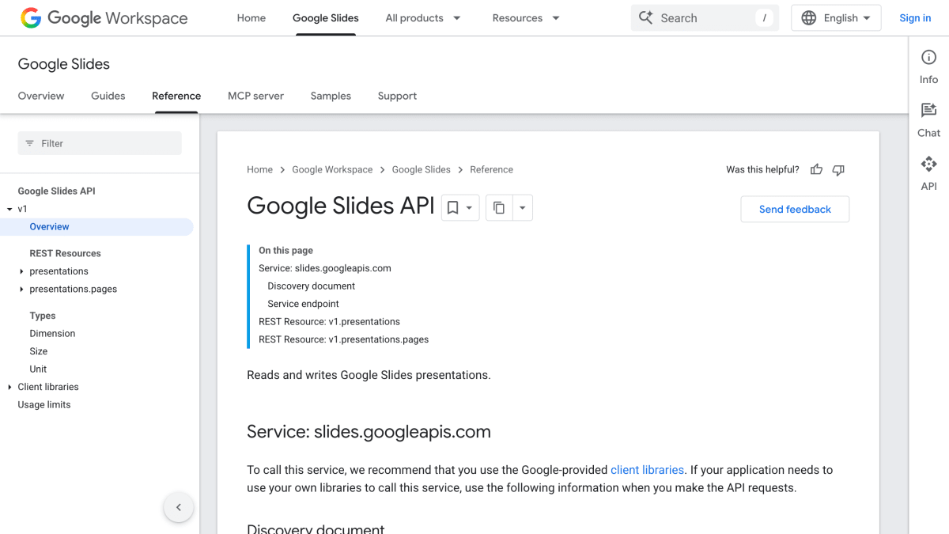Select Google Slides top nav tab
This screenshot has width=949, height=534.
pyautogui.click(x=326, y=18)
